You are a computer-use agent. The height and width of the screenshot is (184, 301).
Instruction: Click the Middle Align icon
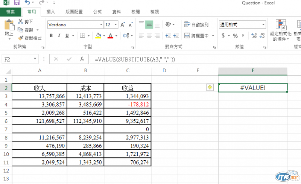tap(149, 24)
